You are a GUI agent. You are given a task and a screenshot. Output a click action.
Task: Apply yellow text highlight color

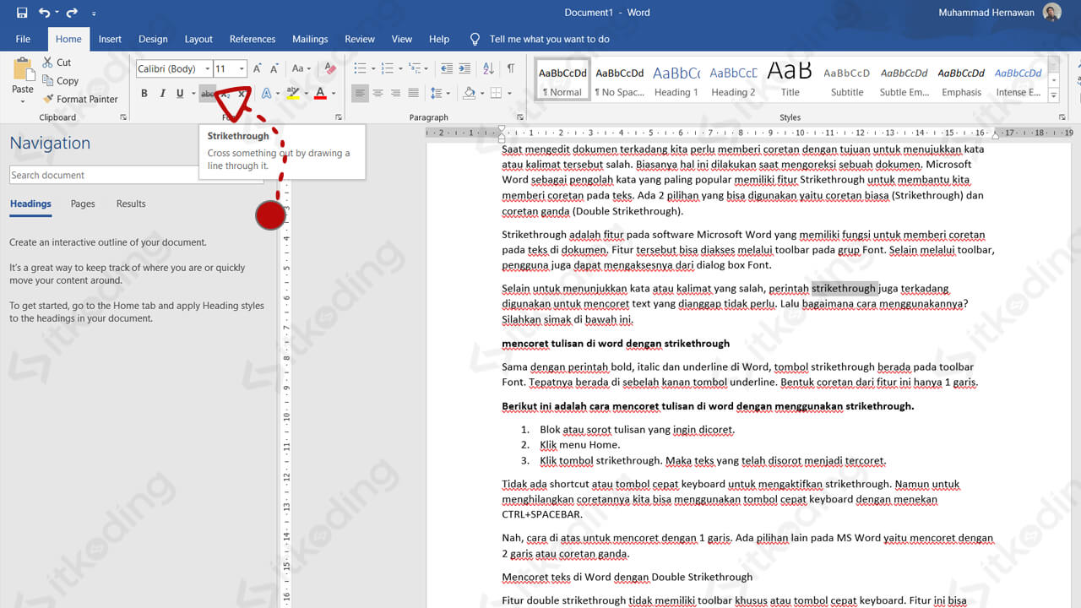click(293, 94)
